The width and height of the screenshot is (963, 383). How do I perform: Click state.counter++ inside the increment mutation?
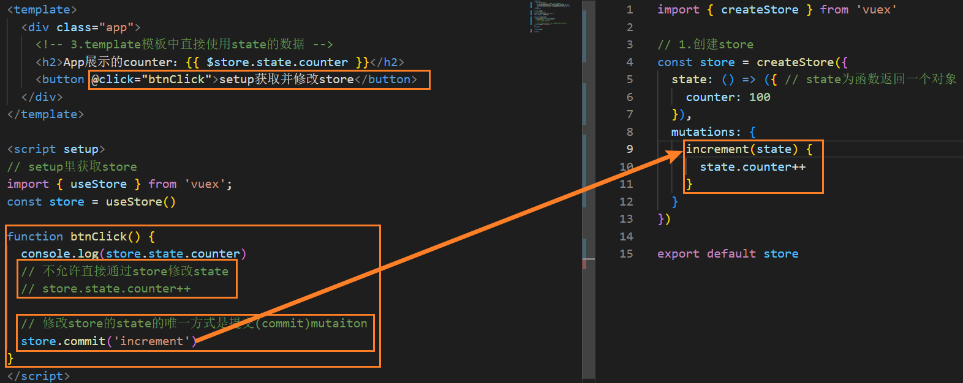(753, 166)
